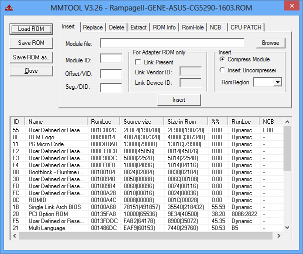Select the row with ID FD
The height and width of the screenshot is (254, 303).
pyautogui.click(x=147, y=186)
